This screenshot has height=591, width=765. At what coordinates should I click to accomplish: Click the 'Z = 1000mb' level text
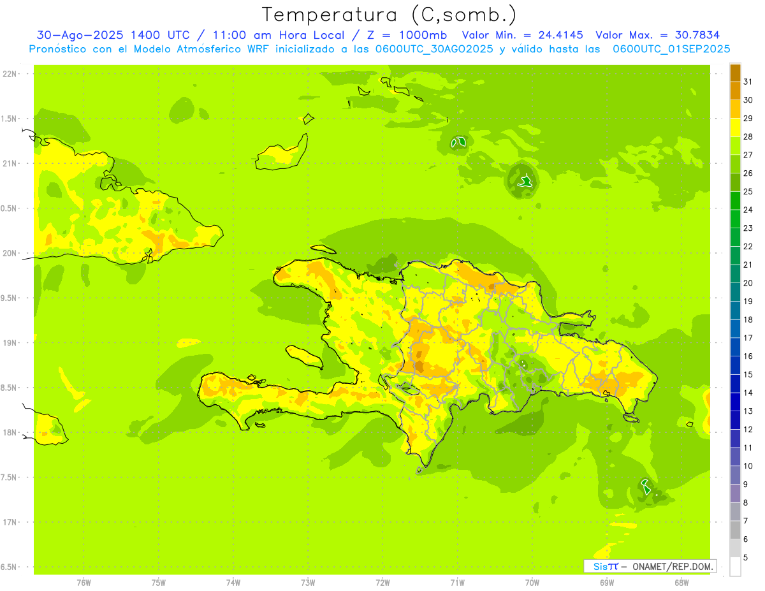pos(405,35)
